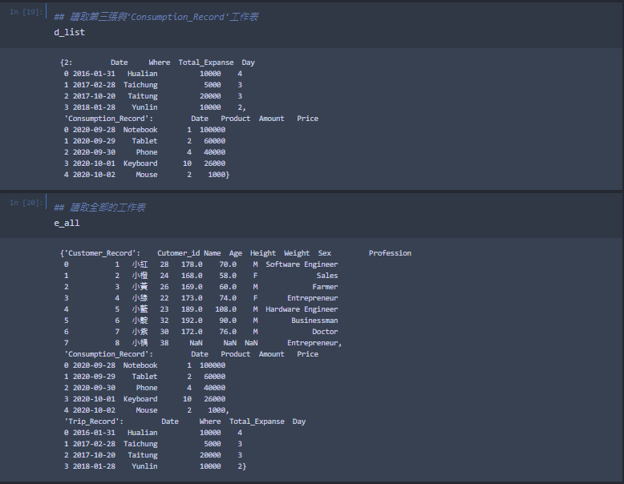Click 'Trip_Record' key in second output
Image resolution: width=624 pixels, height=484 pixels.
pyautogui.click(x=94, y=421)
